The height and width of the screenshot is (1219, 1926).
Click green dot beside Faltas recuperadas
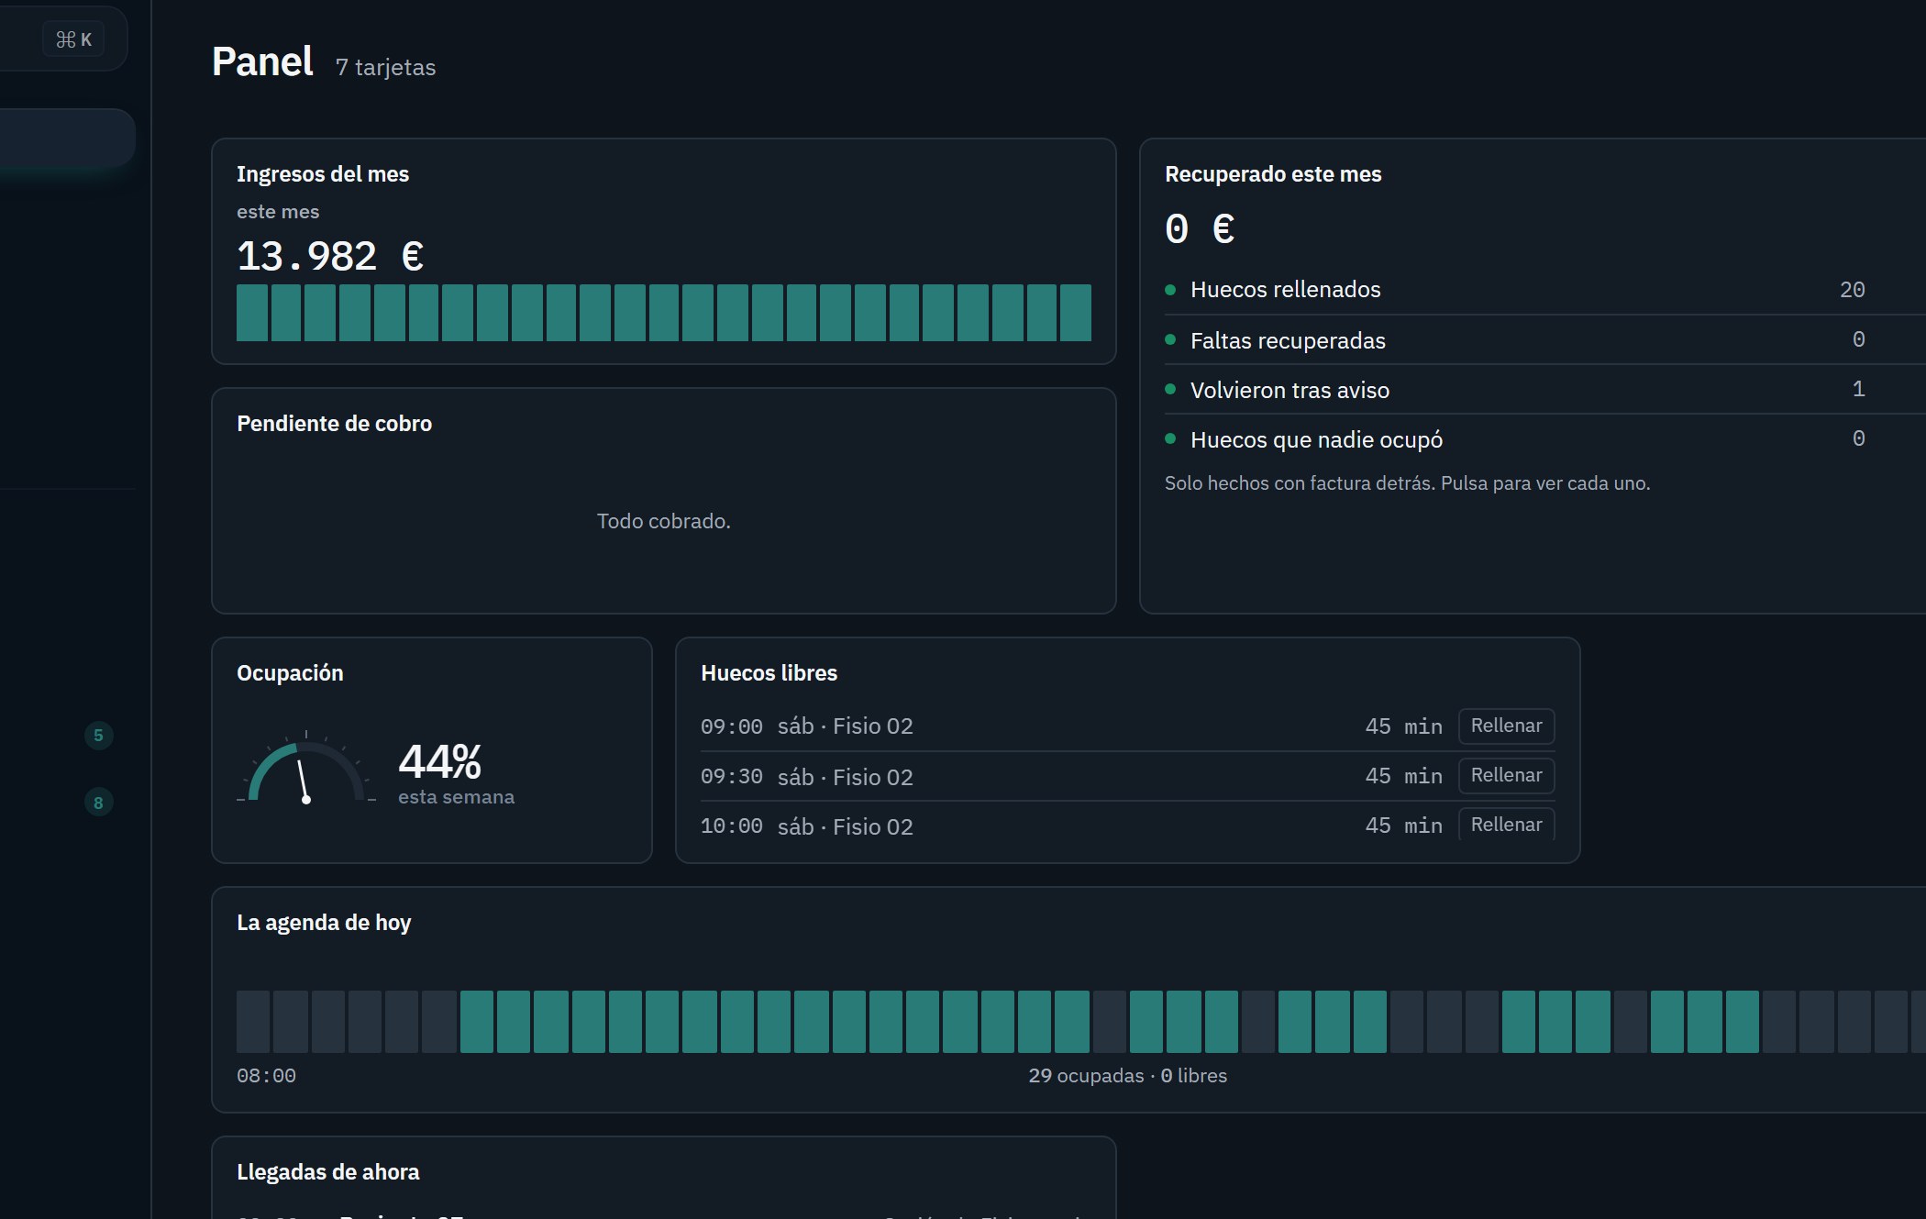tap(1170, 339)
